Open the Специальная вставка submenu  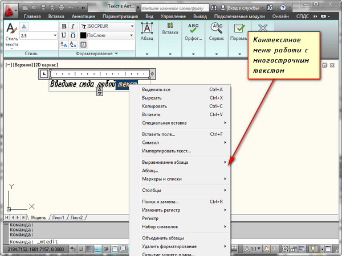pos(185,123)
